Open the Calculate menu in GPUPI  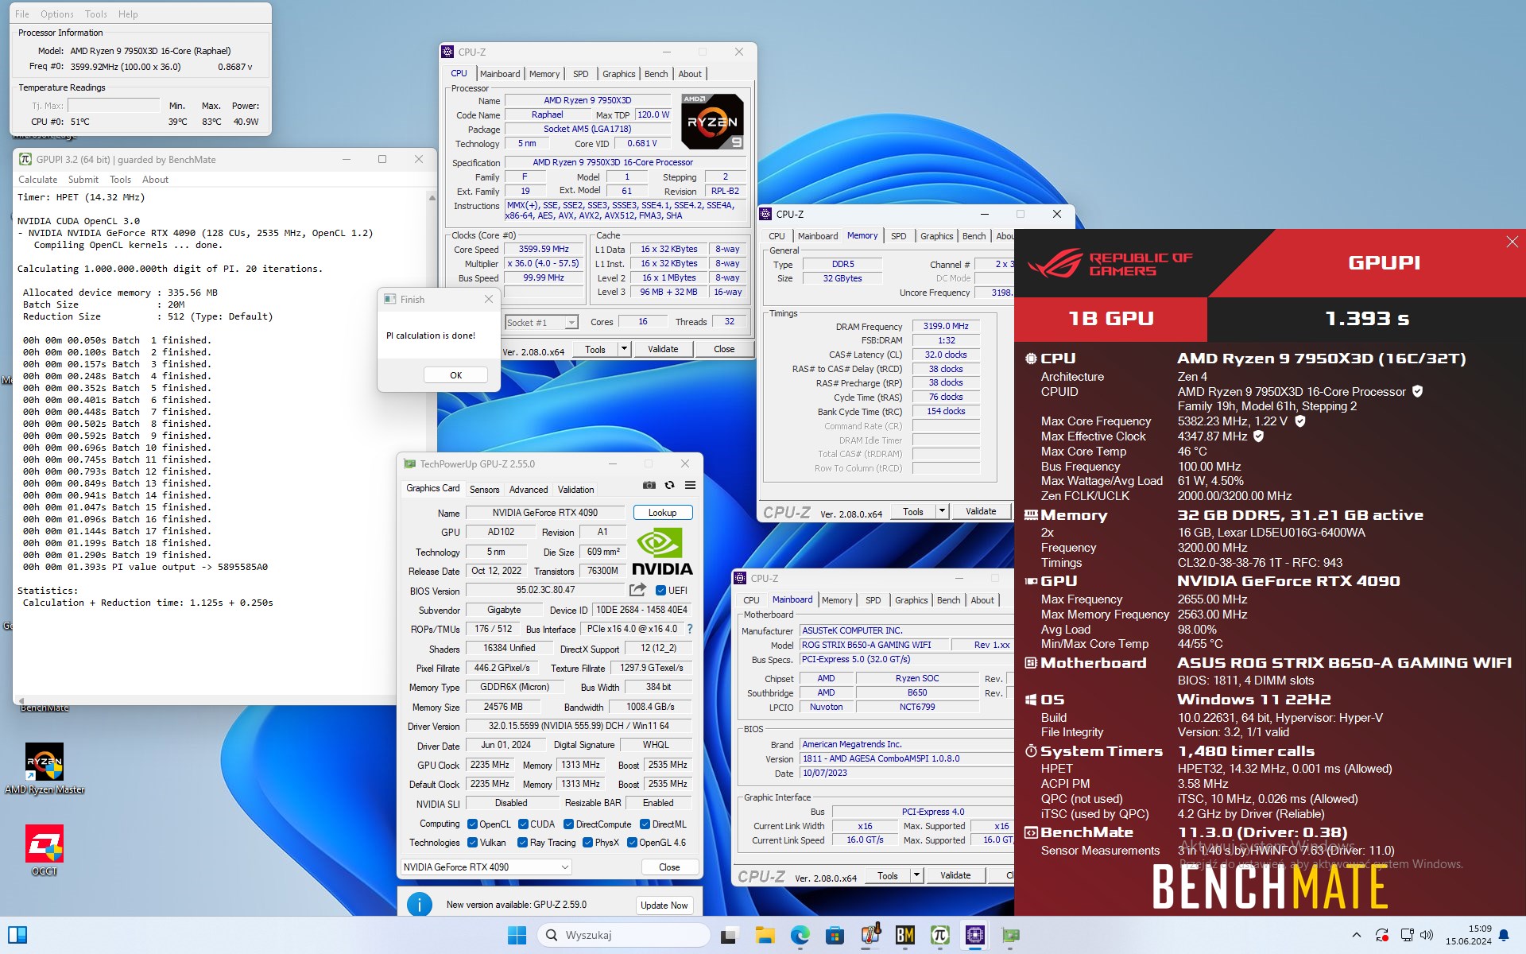pos(38,180)
